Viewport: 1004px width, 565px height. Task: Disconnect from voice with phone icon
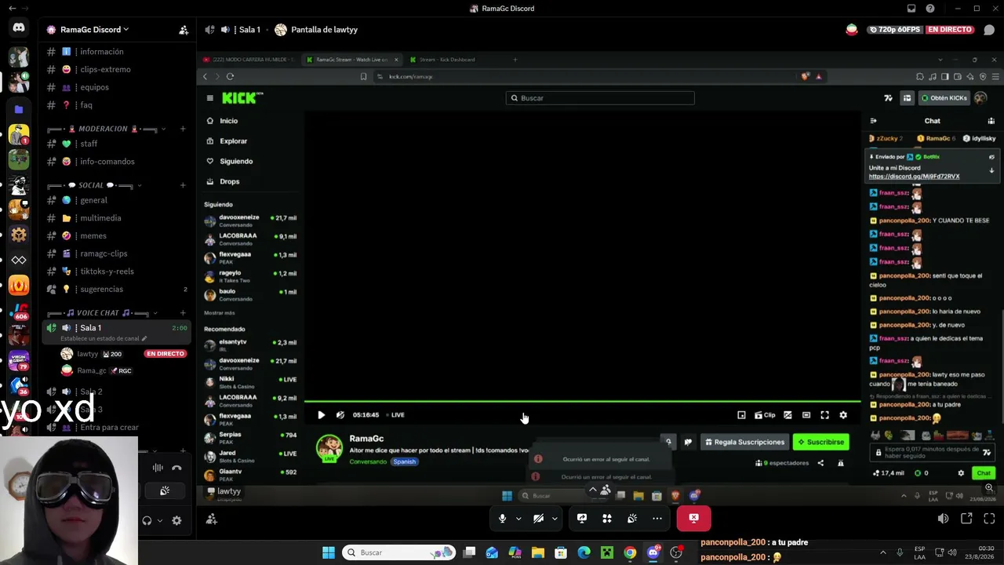tap(176, 468)
